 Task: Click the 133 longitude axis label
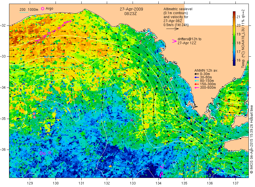(x=133, y=183)
